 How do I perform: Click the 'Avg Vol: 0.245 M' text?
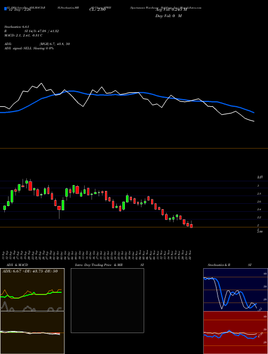(x=171, y=10)
